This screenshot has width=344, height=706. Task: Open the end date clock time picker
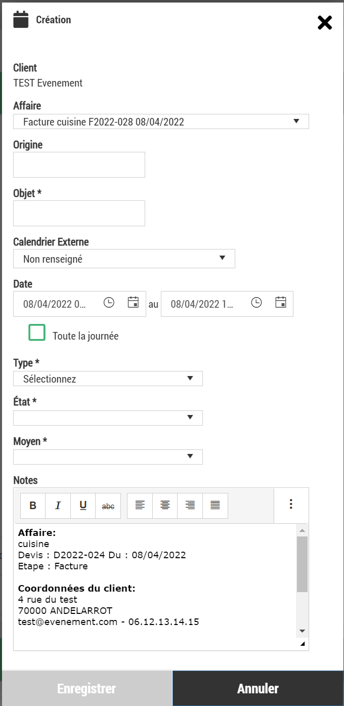pos(256,303)
